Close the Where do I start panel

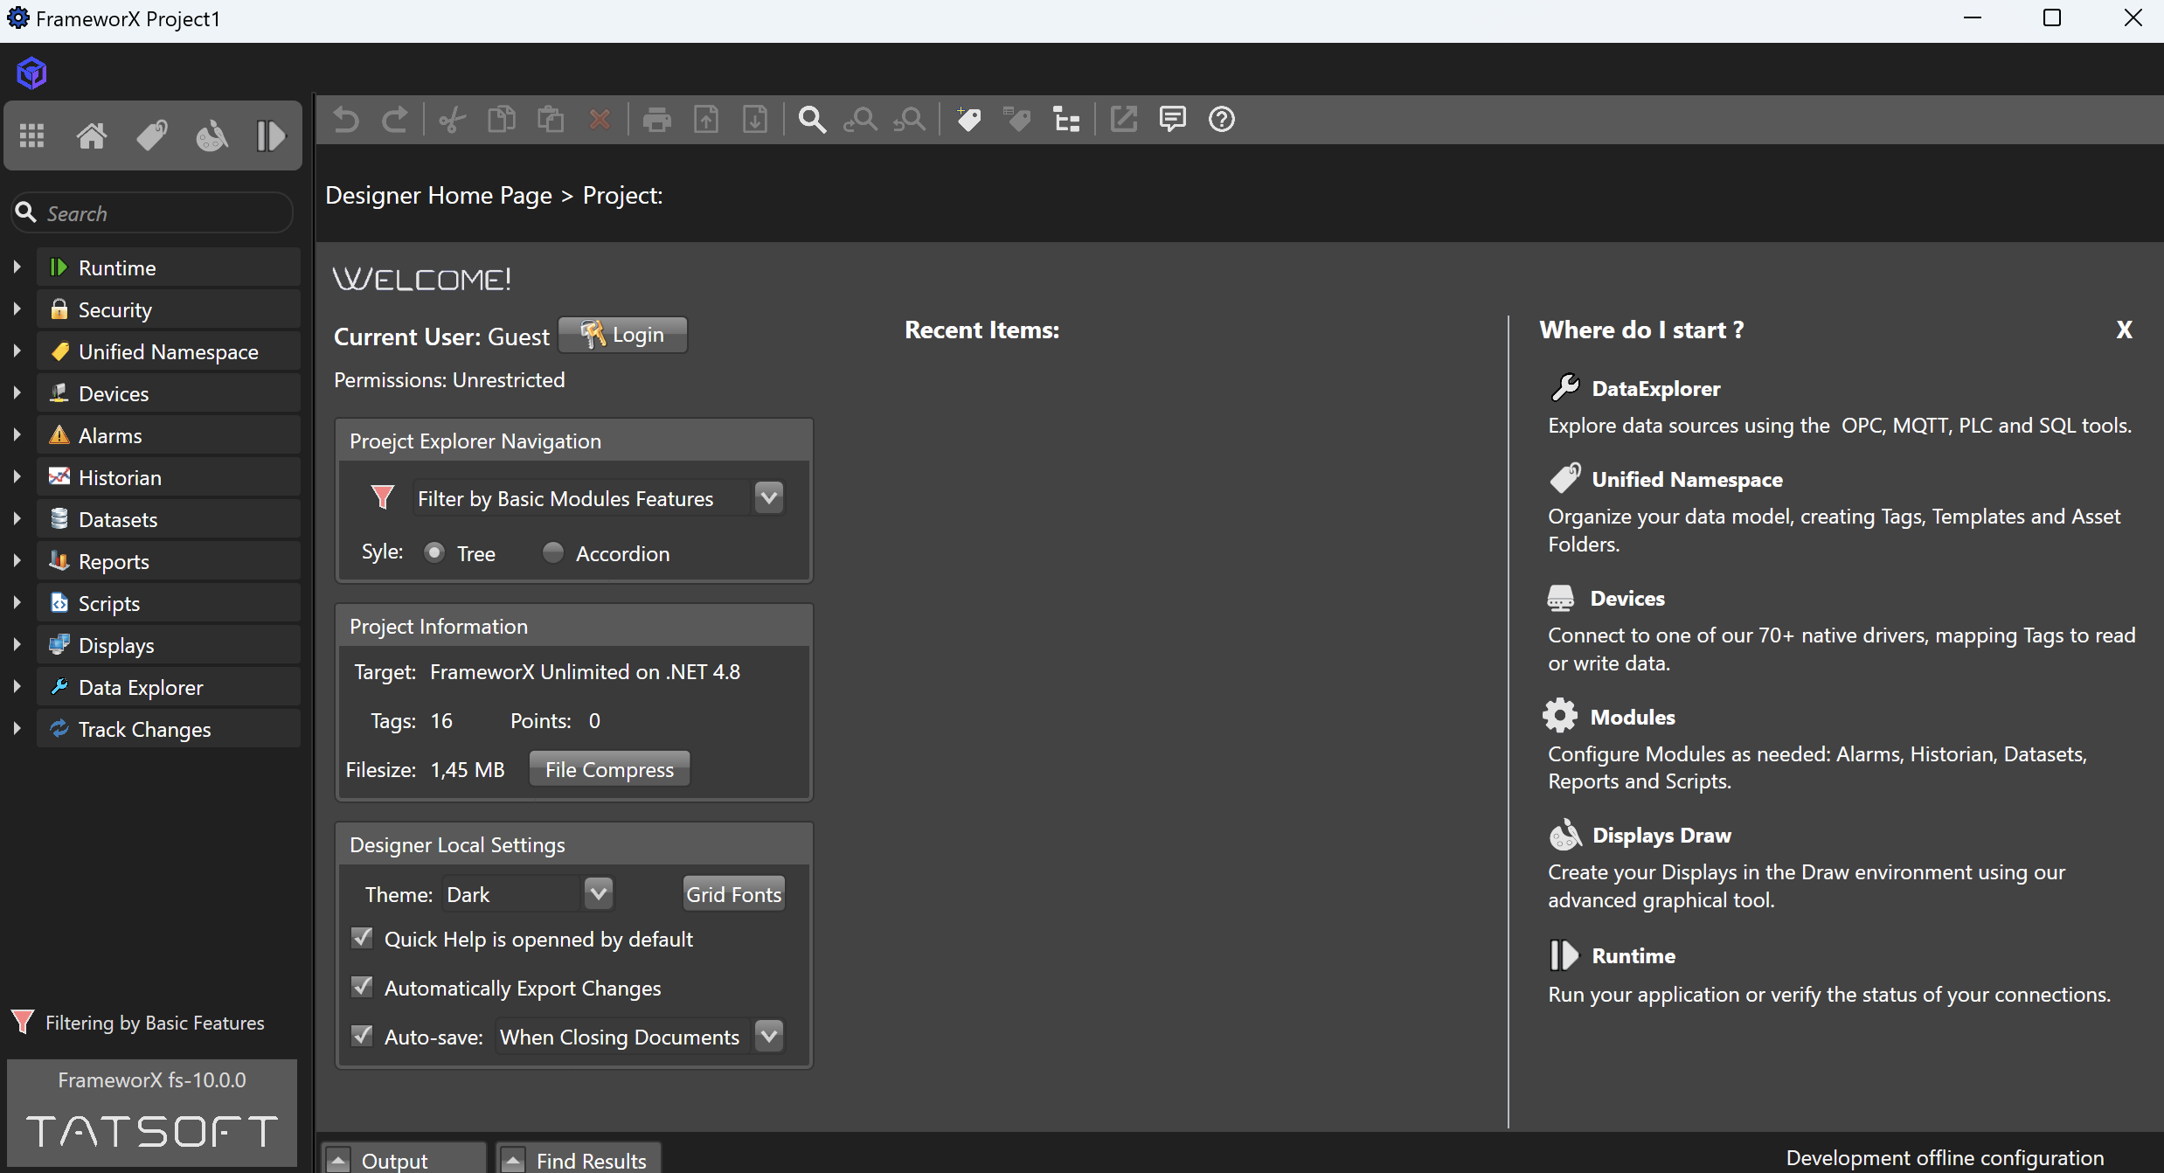coord(2124,330)
